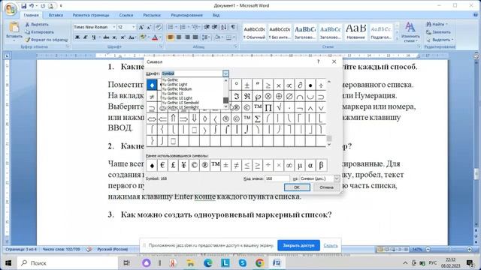Choose Yu Gothic Light font
Screen dimensions: 481x270
pos(174,84)
